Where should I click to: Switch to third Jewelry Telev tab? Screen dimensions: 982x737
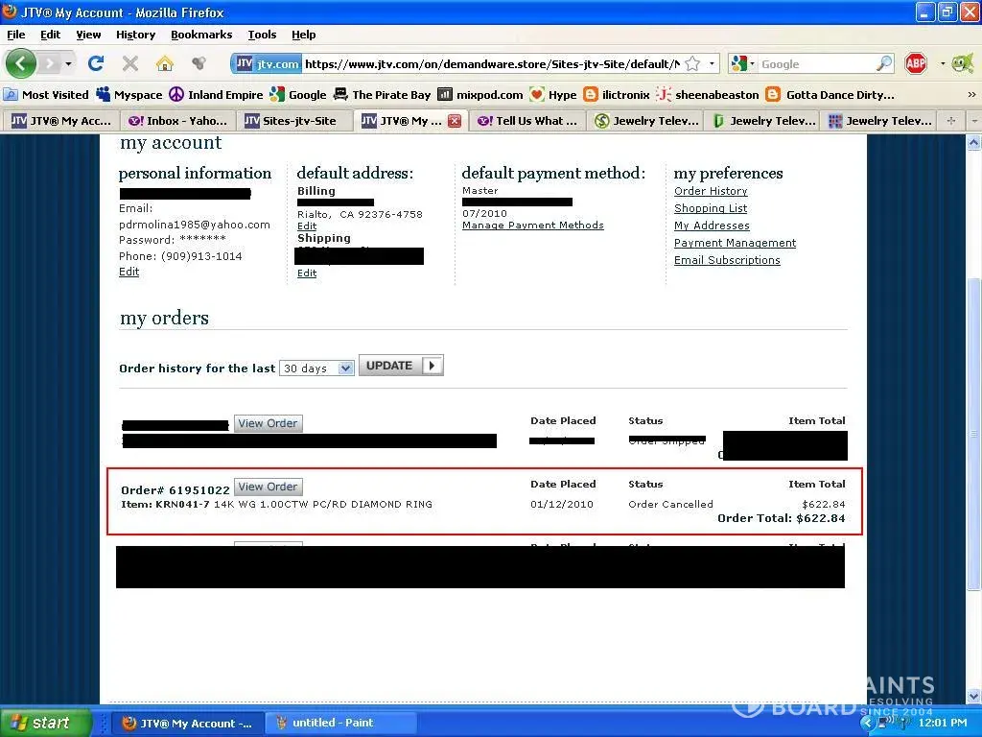(x=879, y=120)
